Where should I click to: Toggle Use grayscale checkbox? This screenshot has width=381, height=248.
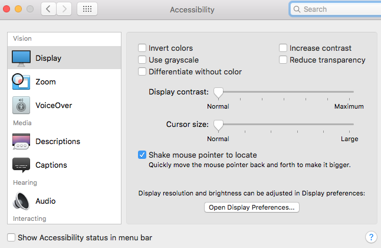point(142,60)
